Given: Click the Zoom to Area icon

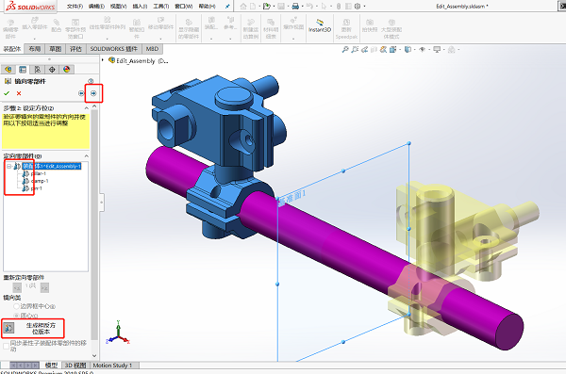Looking at the screenshot, I should [x=355, y=49].
